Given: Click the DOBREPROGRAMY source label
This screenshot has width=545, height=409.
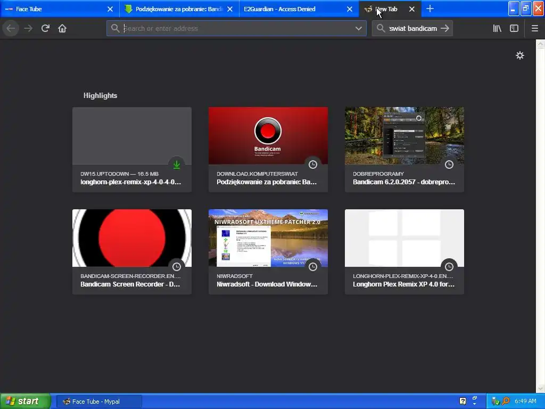Looking at the screenshot, I should (x=378, y=174).
